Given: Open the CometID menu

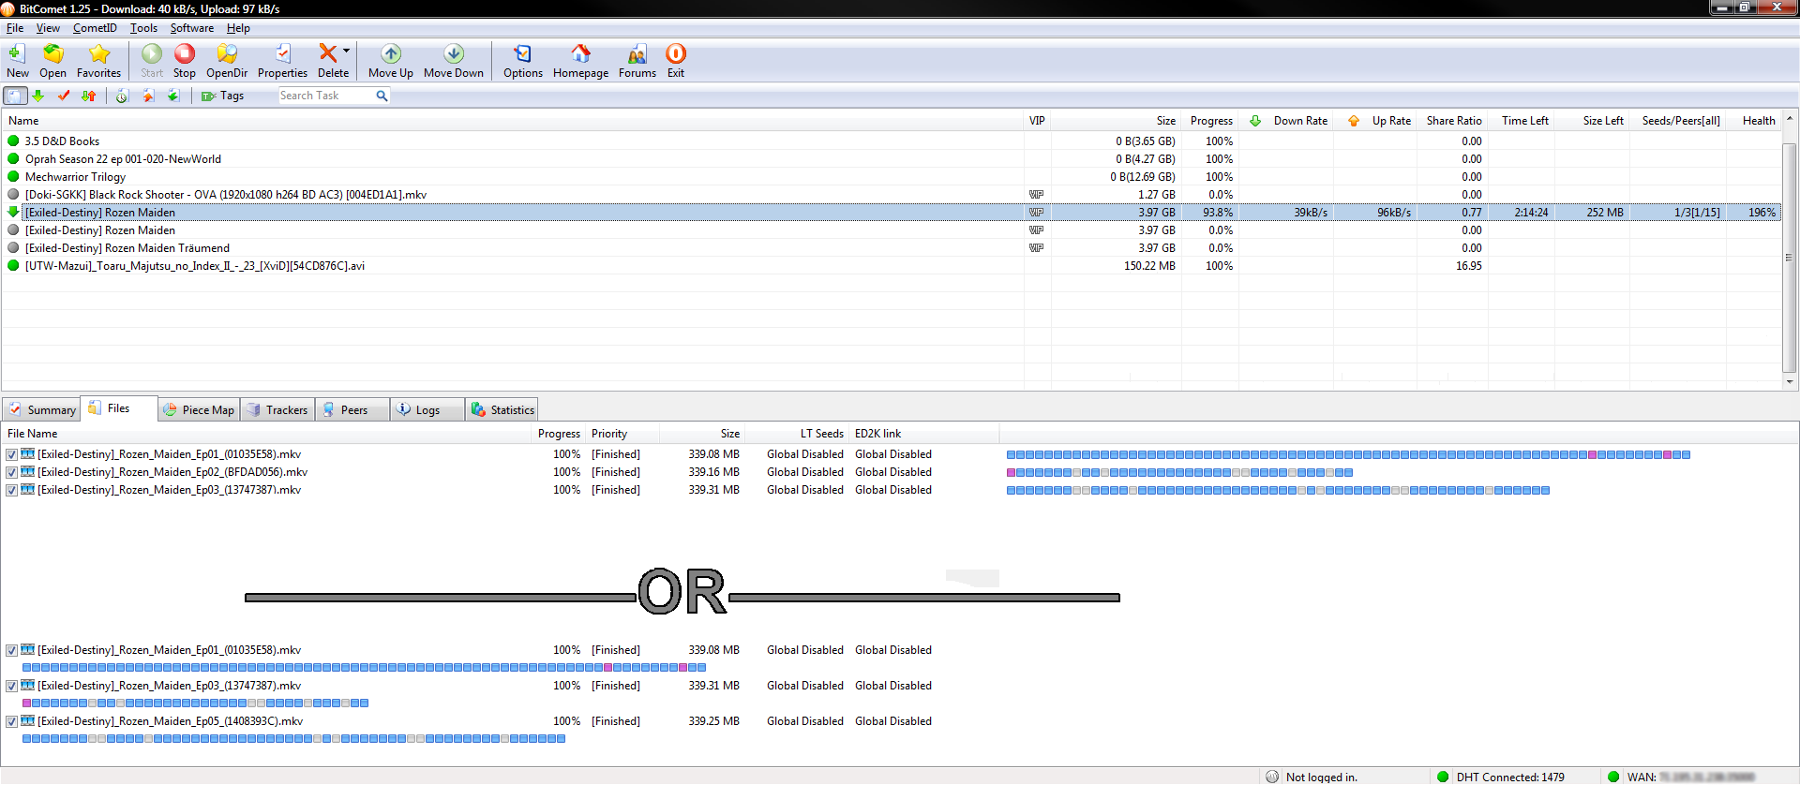Looking at the screenshot, I should tap(95, 28).
